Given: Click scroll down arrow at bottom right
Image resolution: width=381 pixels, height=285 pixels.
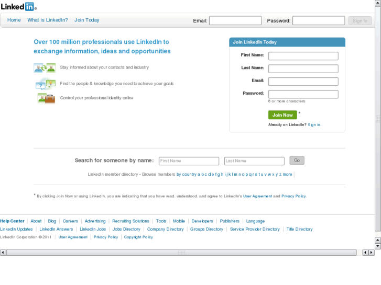Looking at the screenshot, I should point(378,246).
